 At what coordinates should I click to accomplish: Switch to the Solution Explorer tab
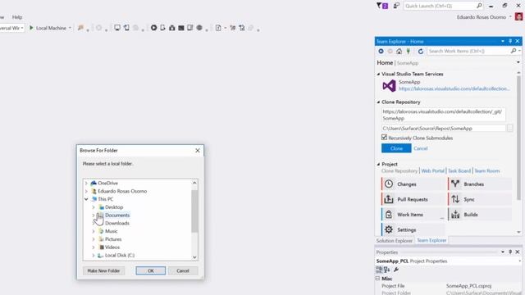click(x=394, y=240)
